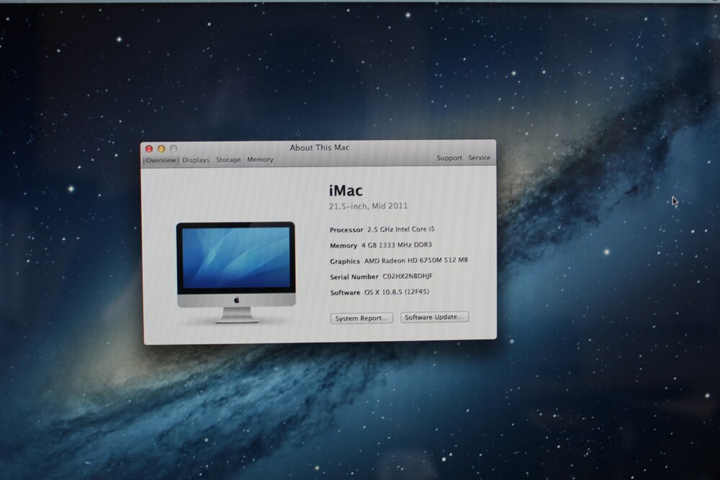
Task: Click the Serial Number label
Action: click(x=354, y=277)
